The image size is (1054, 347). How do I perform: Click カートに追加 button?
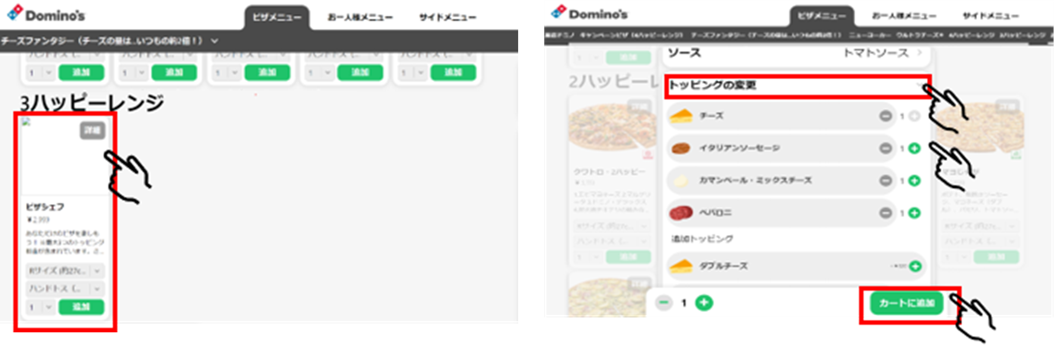point(906,303)
